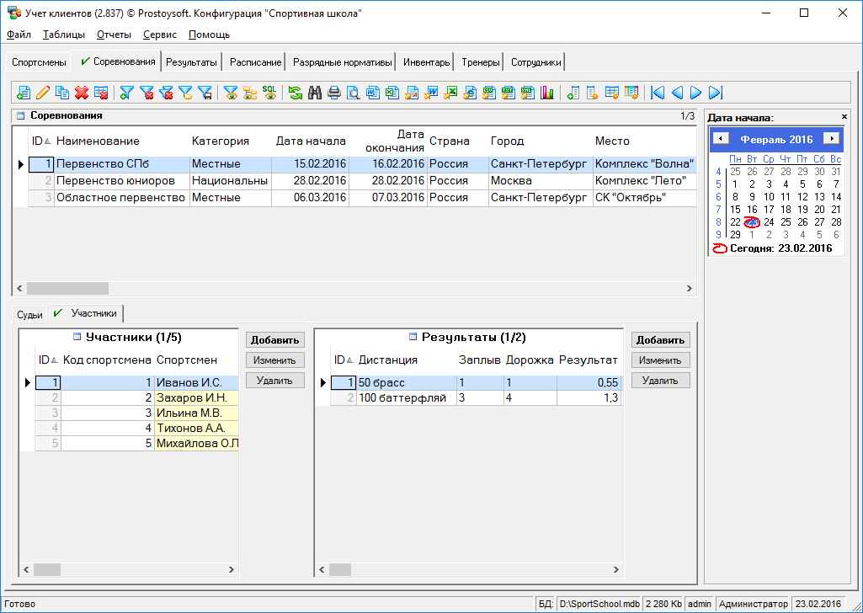This screenshot has height=613, width=863.
Task: Select the Судьи subtab
Action: point(29,314)
